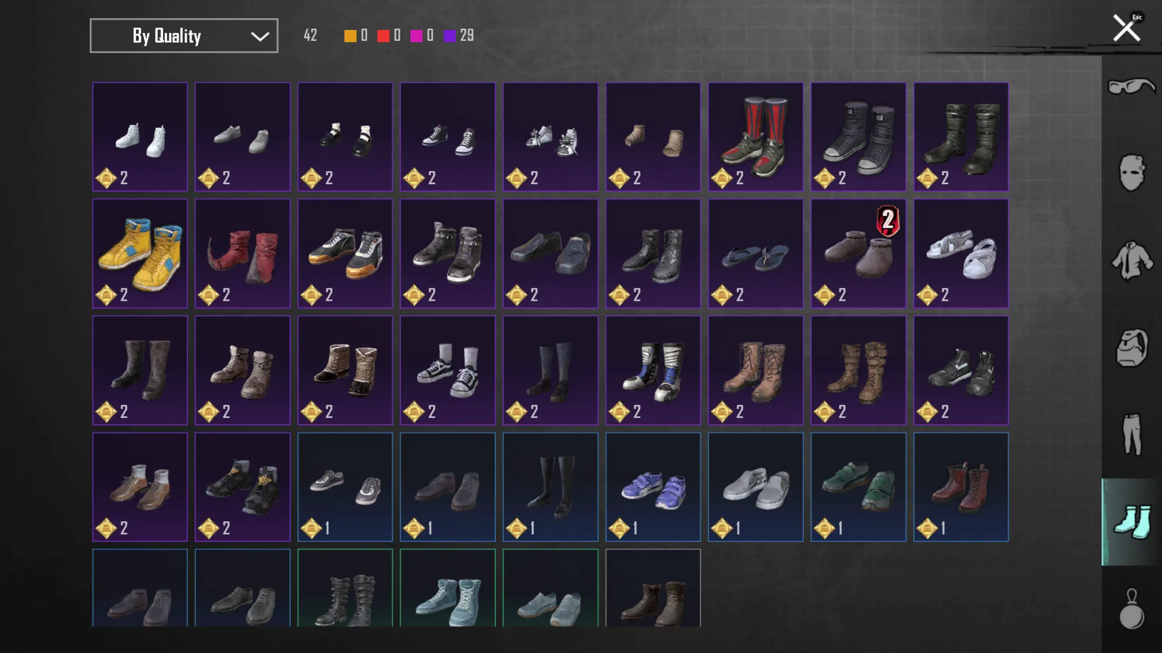This screenshot has height=653, width=1162.
Task: Click the dropdown chevron arrow
Action: point(260,36)
